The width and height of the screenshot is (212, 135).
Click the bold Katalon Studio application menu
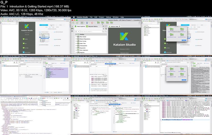(x=82, y=17)
